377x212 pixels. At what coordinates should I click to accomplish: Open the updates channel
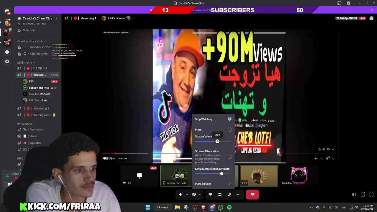38,143
